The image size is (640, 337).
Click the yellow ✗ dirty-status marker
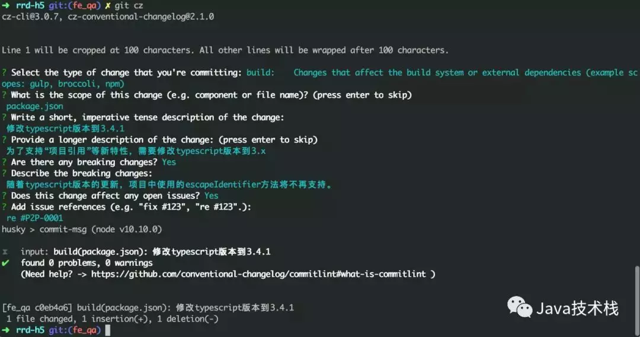[x=108, y=5]
